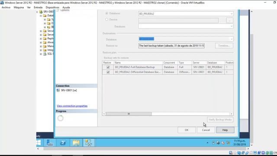Click the Restore to field showing last backup taken
277x156 pixels.
(171, 45)
